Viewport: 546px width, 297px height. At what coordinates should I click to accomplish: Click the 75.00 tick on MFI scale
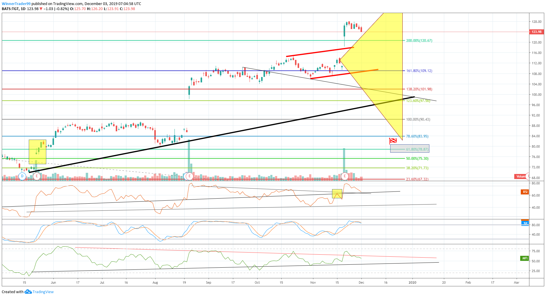pos(536,251)
